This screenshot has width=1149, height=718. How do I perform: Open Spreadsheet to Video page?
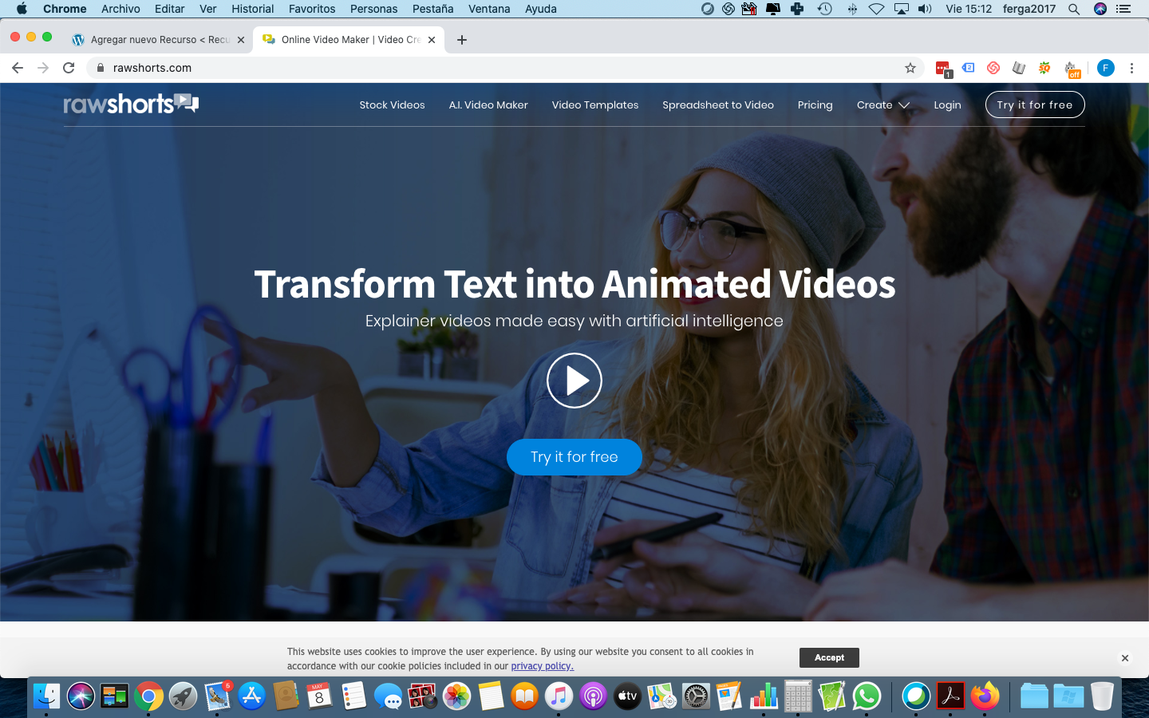(x=717, y=105)
